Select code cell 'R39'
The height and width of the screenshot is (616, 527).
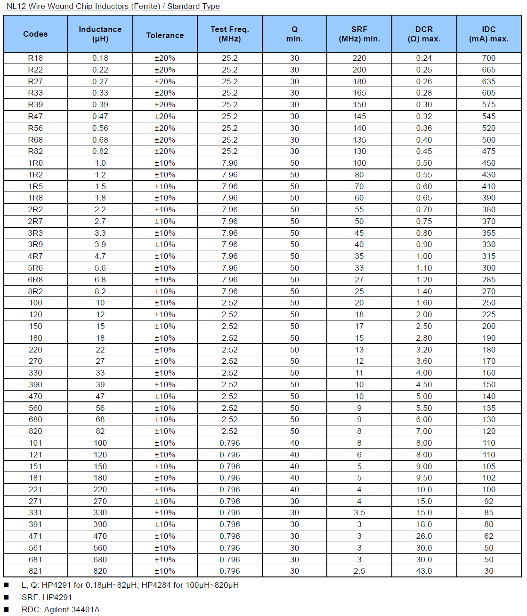click(35, 104)
